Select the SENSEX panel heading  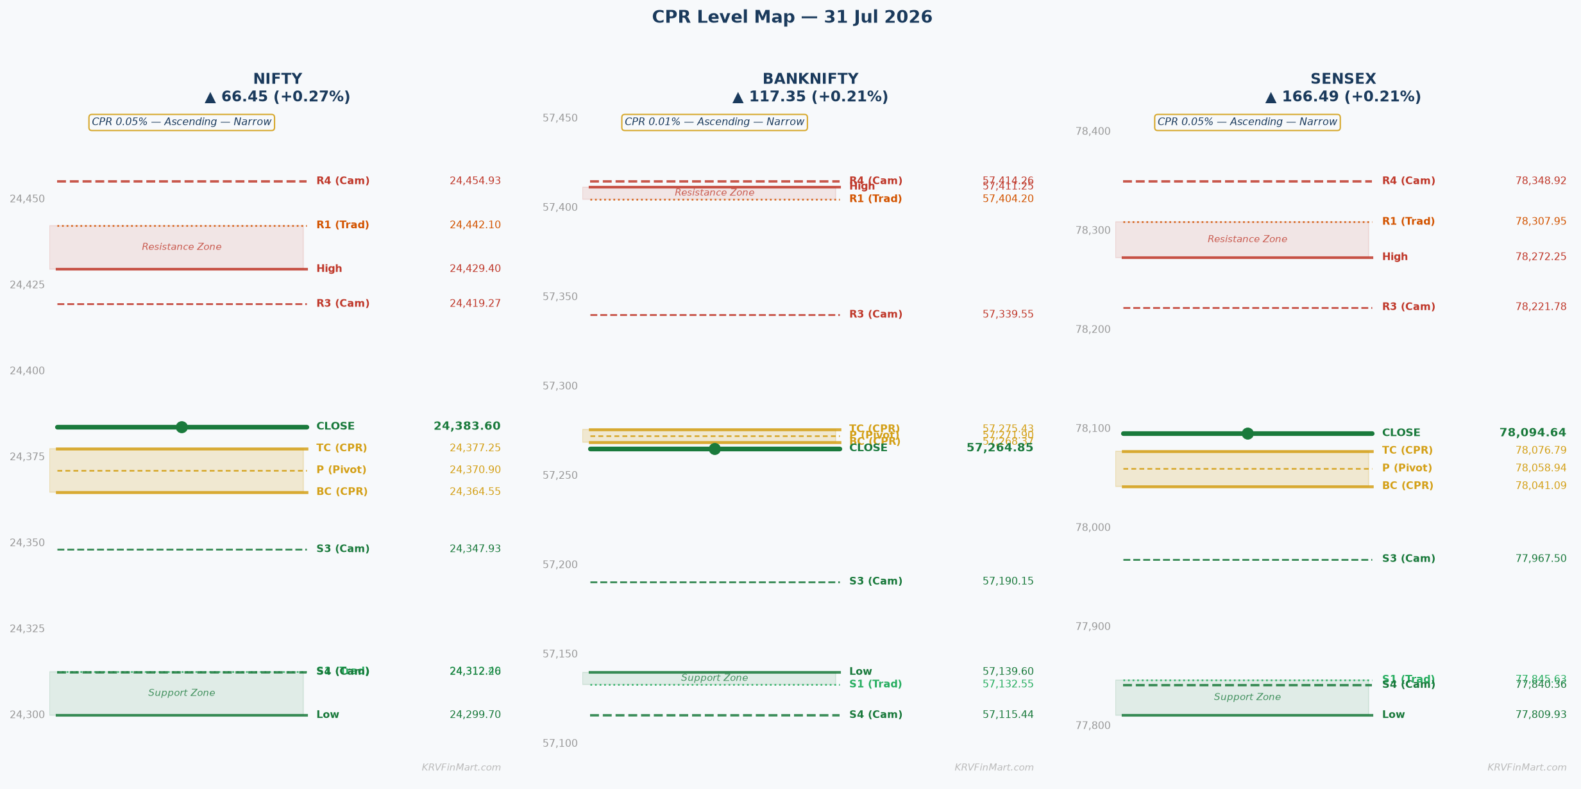(x=1343, y=79)
